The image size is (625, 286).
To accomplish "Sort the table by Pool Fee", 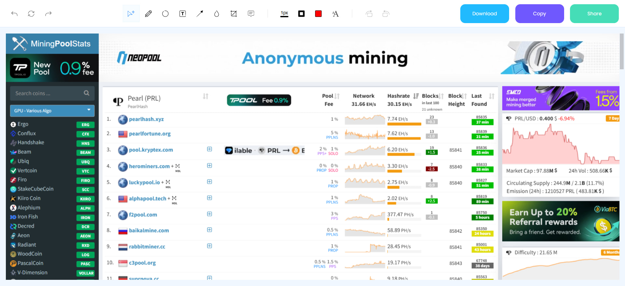I will click(x=337, y=96).
